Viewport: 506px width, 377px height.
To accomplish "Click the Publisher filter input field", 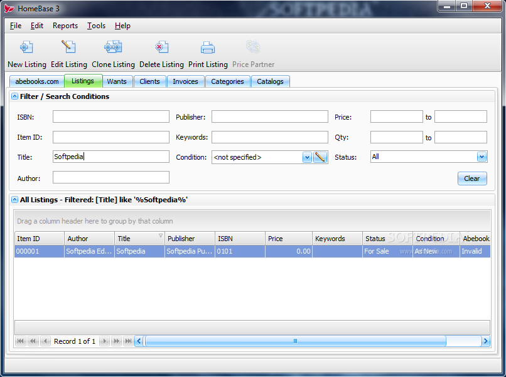I will (x=270, y=116).
